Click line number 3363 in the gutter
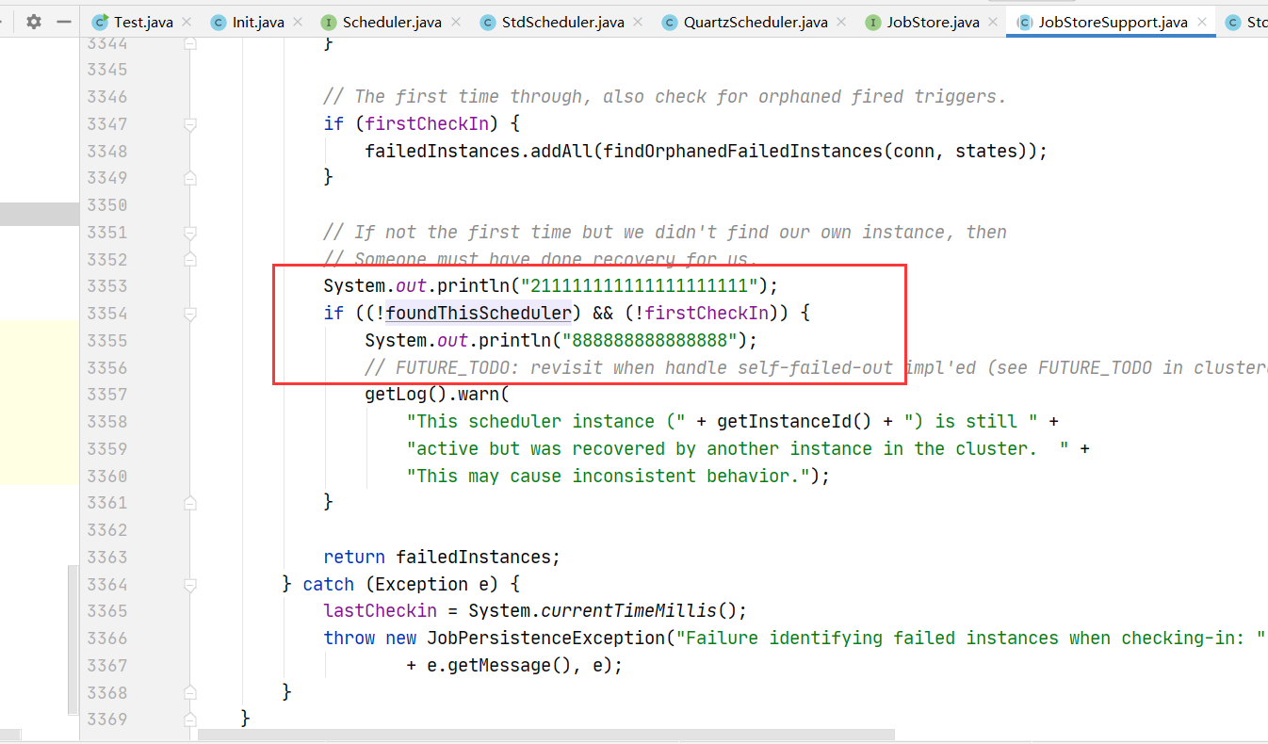This screenshot has height=744, width=1268. click(x=106, y=558)
